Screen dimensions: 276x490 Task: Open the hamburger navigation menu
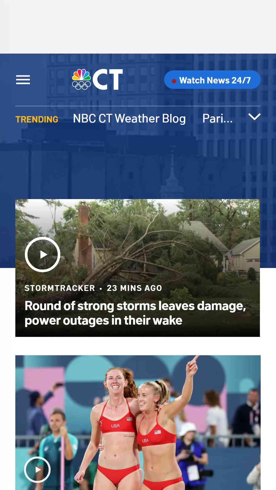23,80
